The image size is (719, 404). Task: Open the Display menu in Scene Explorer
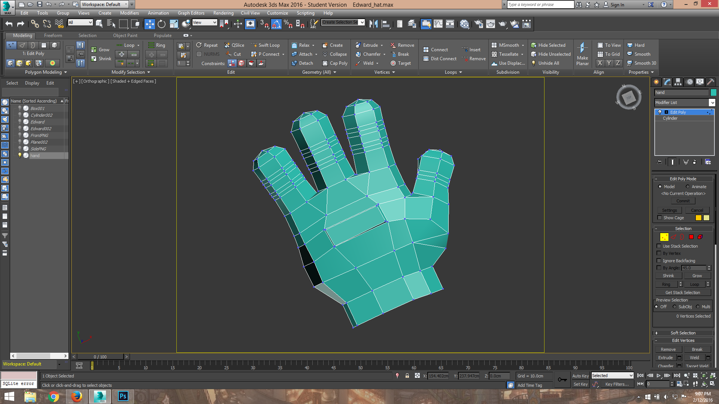[x=32, y=83]
